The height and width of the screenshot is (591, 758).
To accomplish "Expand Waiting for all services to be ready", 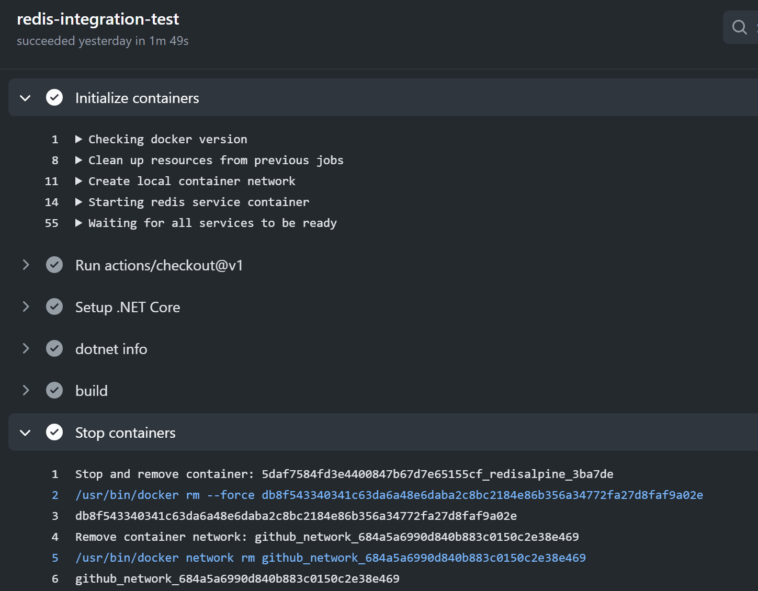I will click(78, 223).
